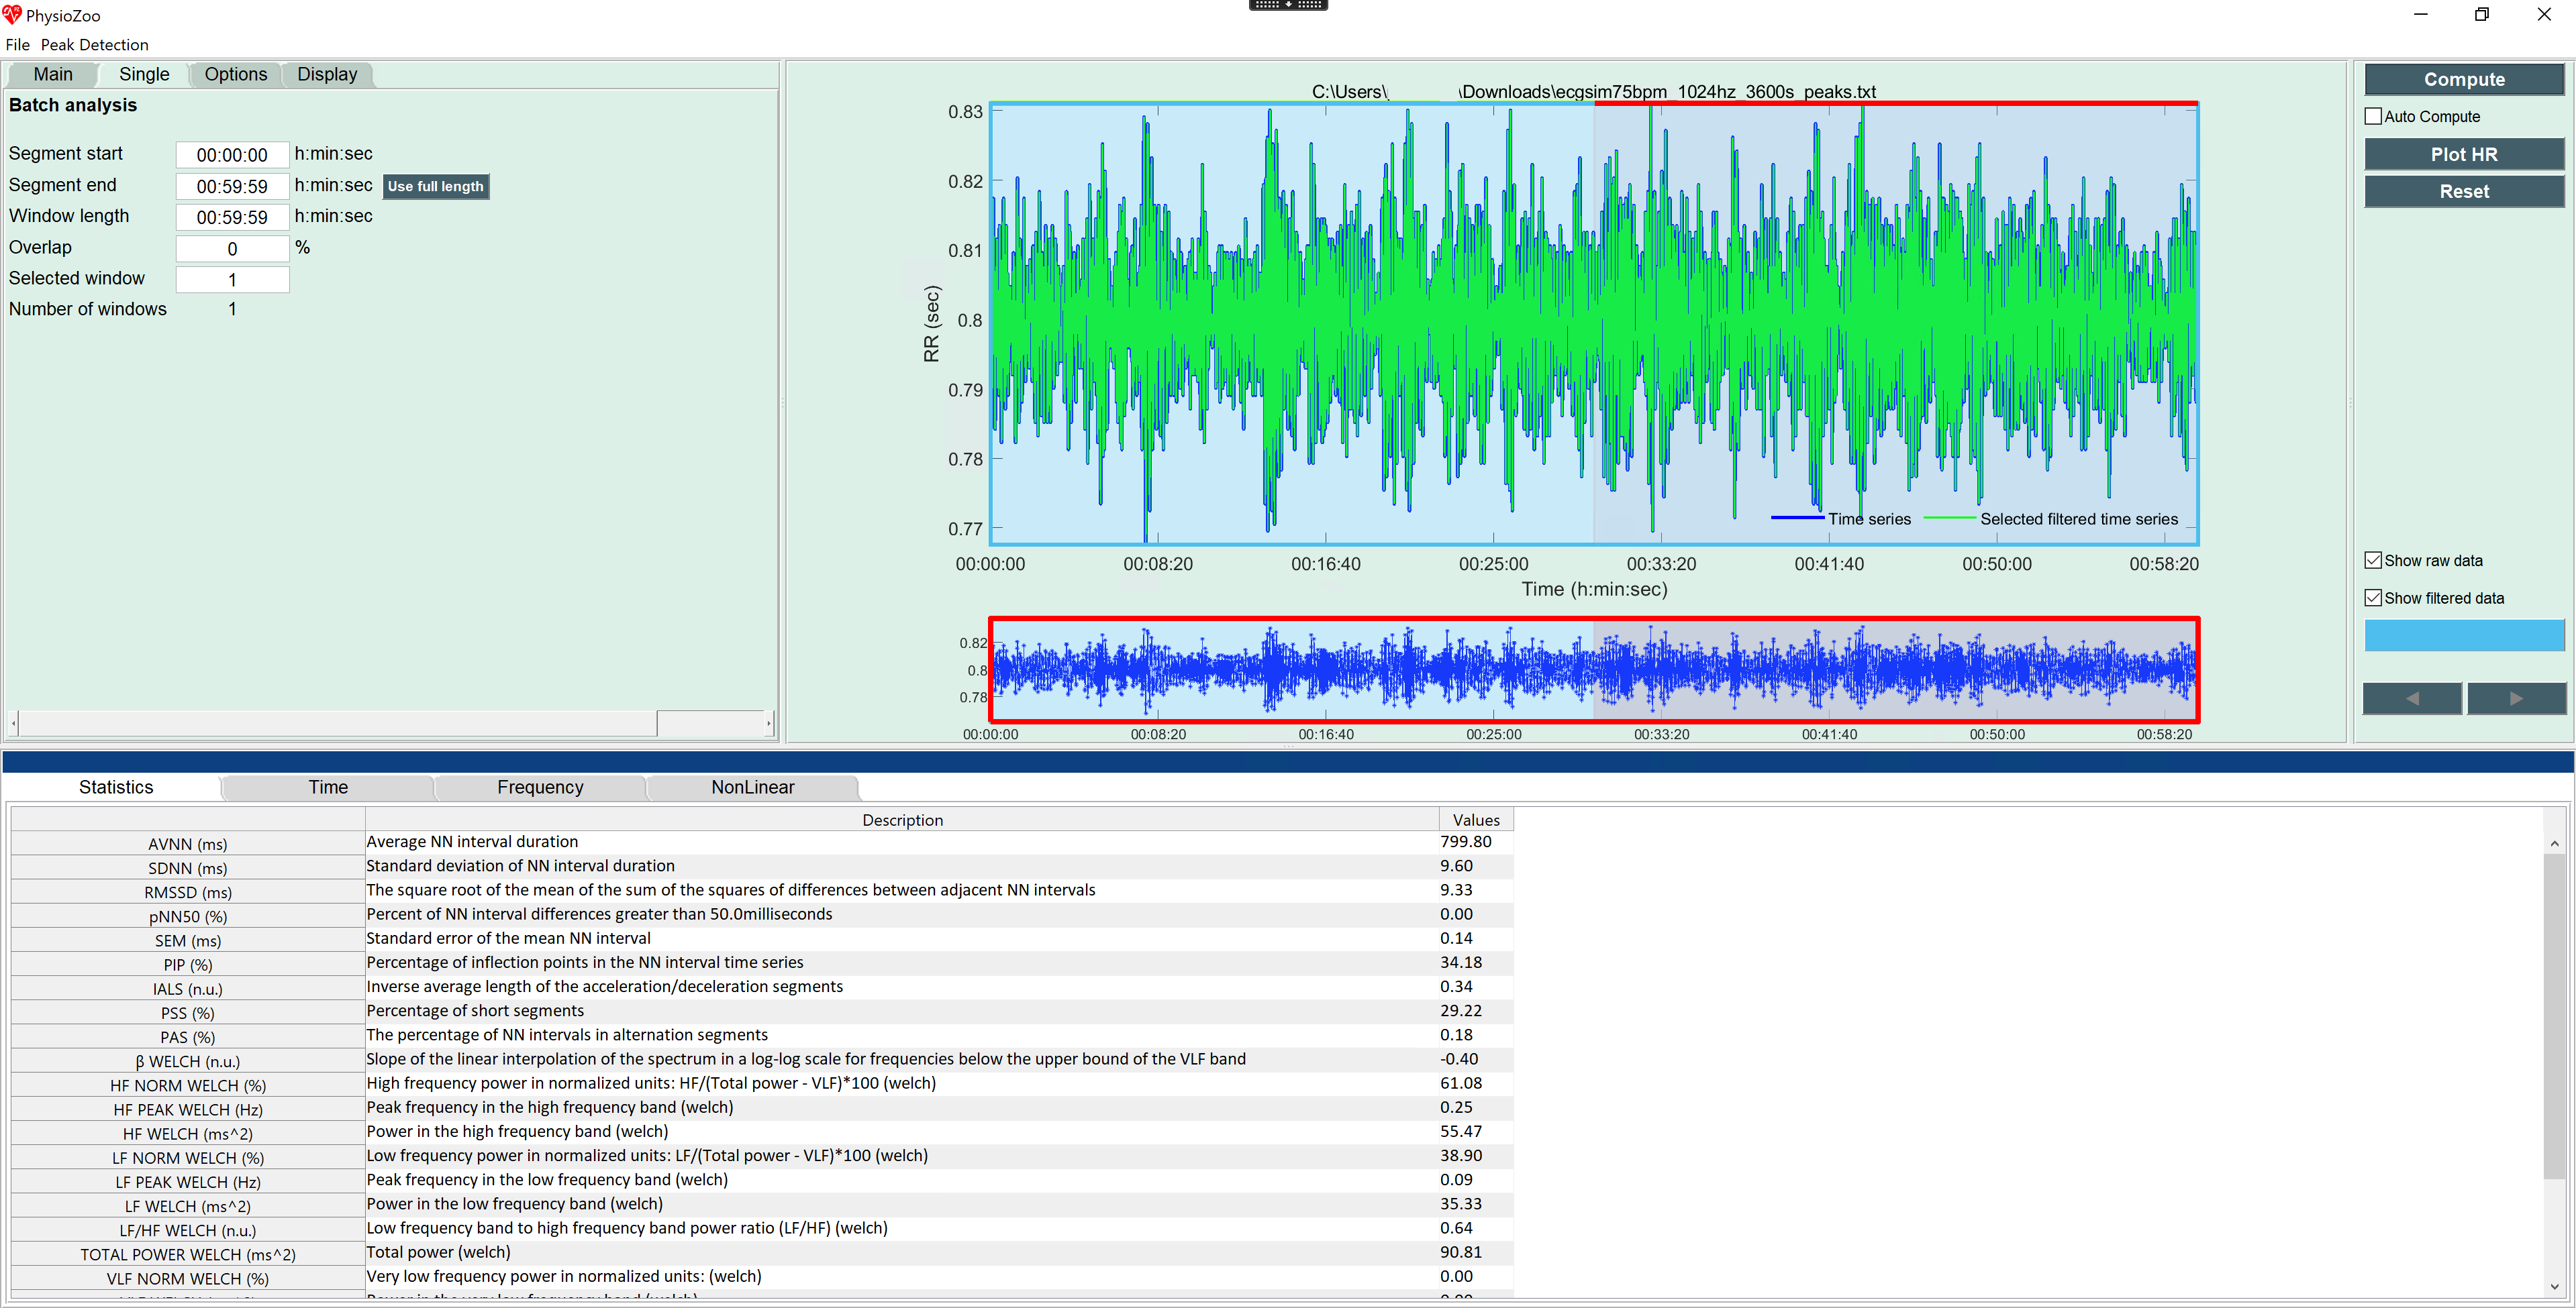The width and height of the screenshot is (2576, 1308).
Task: Click the table scrollbar up arrow
Action: tap(2554, 843)
